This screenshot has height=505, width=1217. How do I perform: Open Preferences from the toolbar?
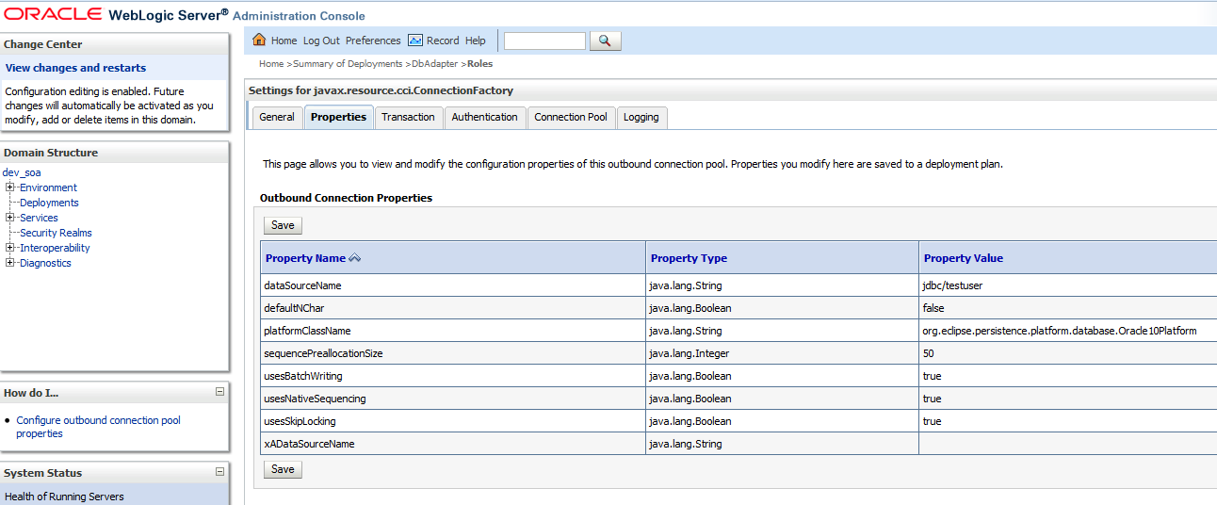point(373,41)
